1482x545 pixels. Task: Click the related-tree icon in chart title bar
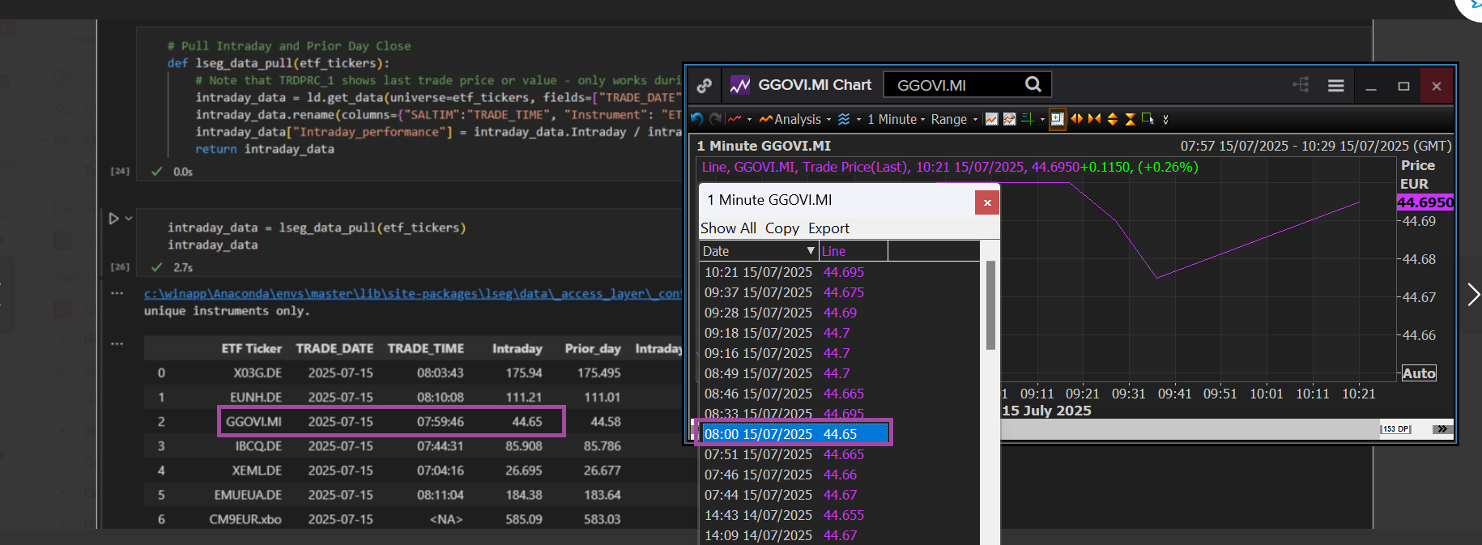pyautogui.click(x=1301, y=85)
